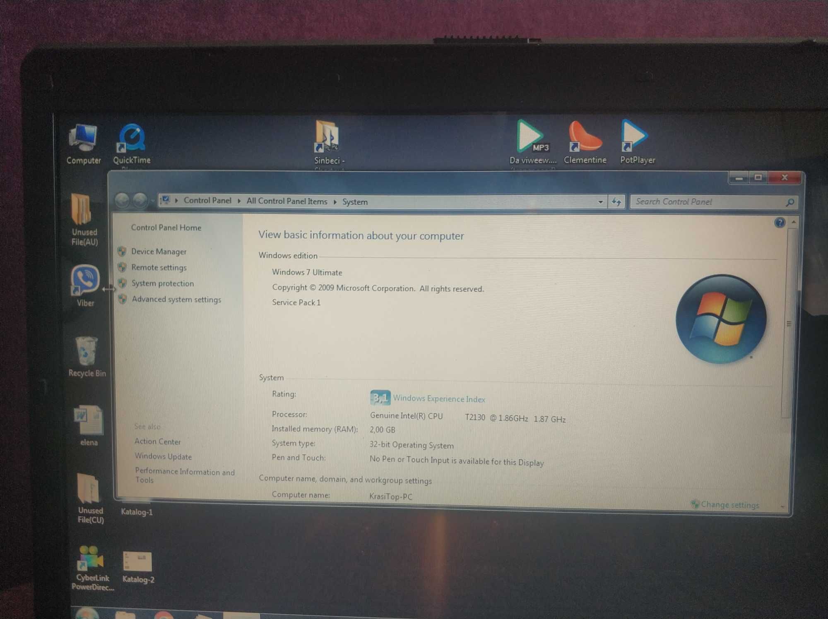Click the computer icon in address bar

pyautogui.click(x=165, y=200)
